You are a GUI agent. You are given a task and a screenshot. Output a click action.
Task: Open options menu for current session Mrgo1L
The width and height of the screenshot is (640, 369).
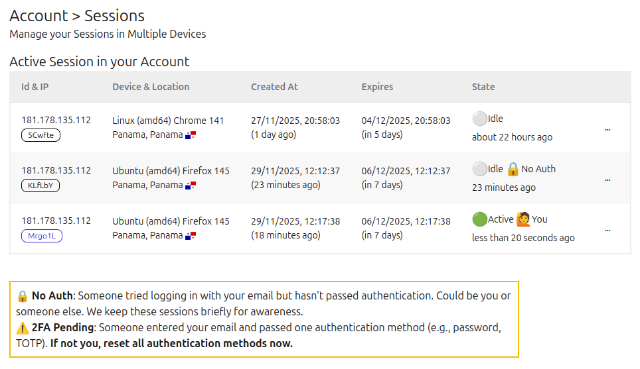tap(607, 231)
